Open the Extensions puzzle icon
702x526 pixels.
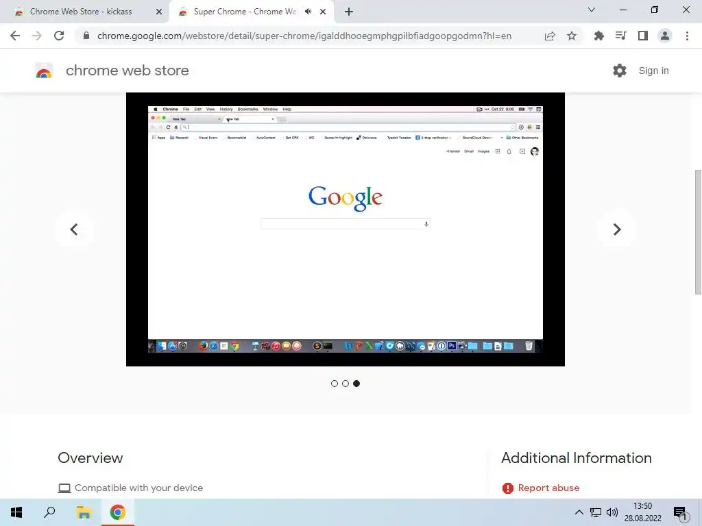598,36
